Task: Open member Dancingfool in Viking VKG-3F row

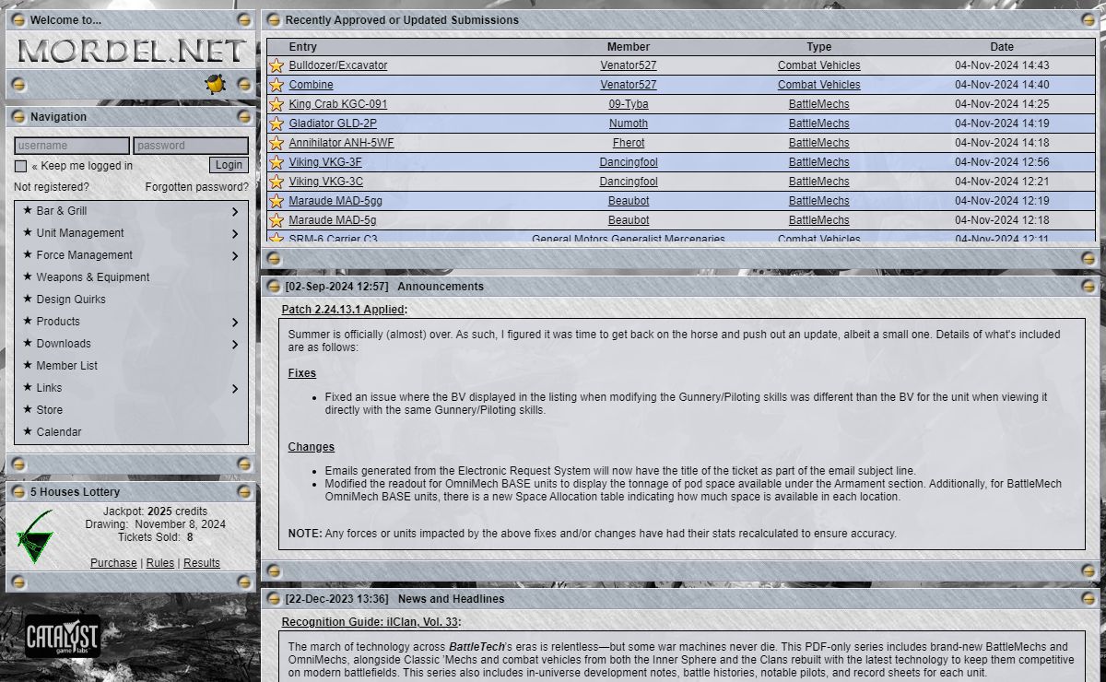Action: coord(629,162)
